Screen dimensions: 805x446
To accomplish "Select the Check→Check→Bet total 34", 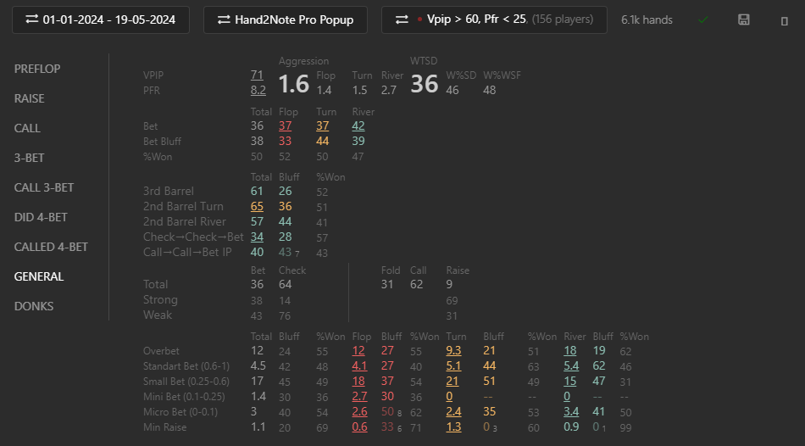I will [x=257, y=237].
